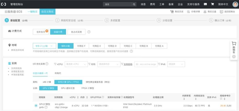The height and width of the screenshot is (111, 239).
Task: Switch to 一键购买 tab
Action: [x=33, y=12]
